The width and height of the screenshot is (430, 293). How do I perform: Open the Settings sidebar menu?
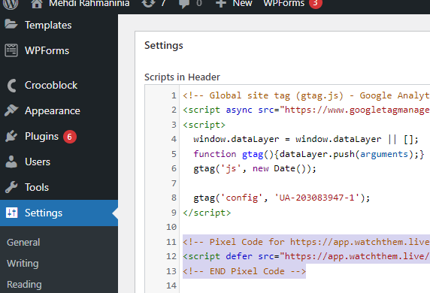(44, 213)
